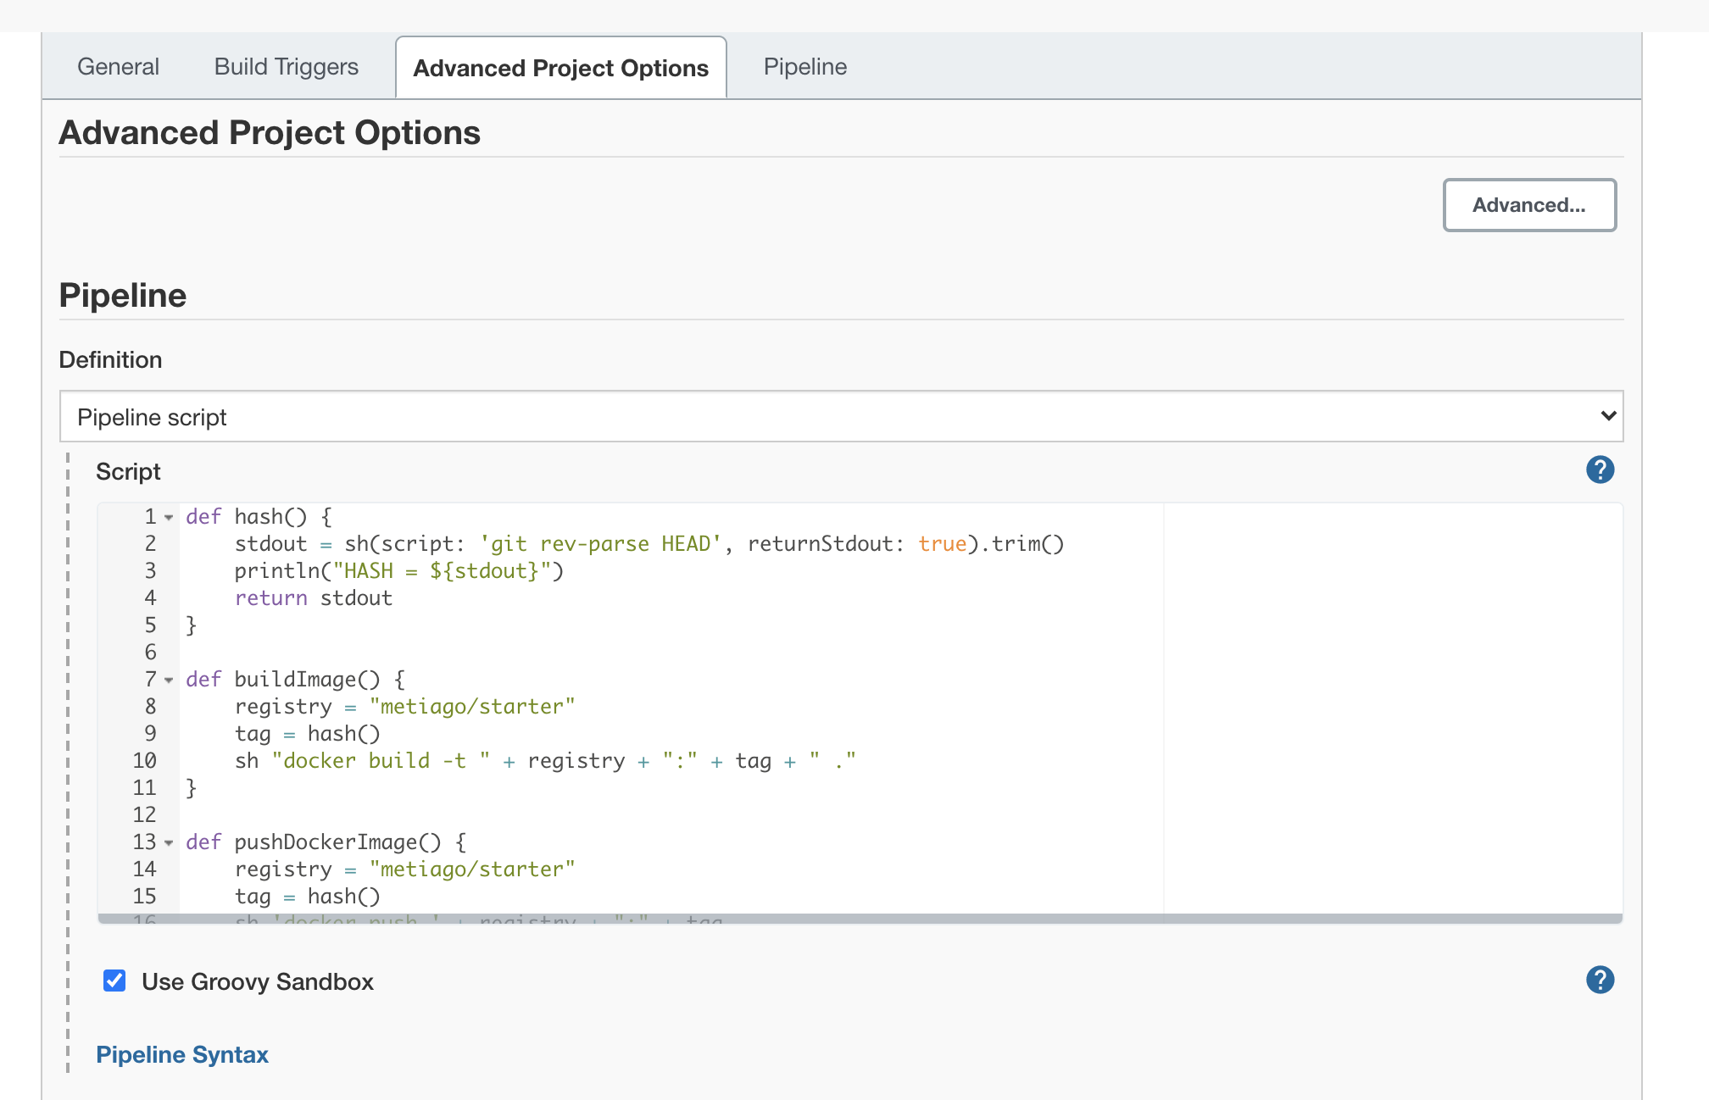Click the closing brace on line 11
This screenshot has width=1709, height=1100.
[192, 788]
